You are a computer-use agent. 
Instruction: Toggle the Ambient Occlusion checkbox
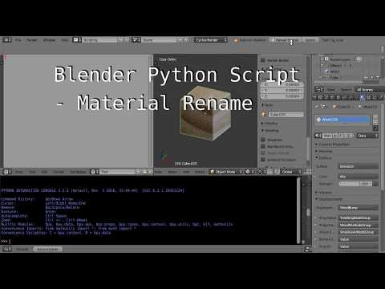pyautogui.click(x=263, y=160)
